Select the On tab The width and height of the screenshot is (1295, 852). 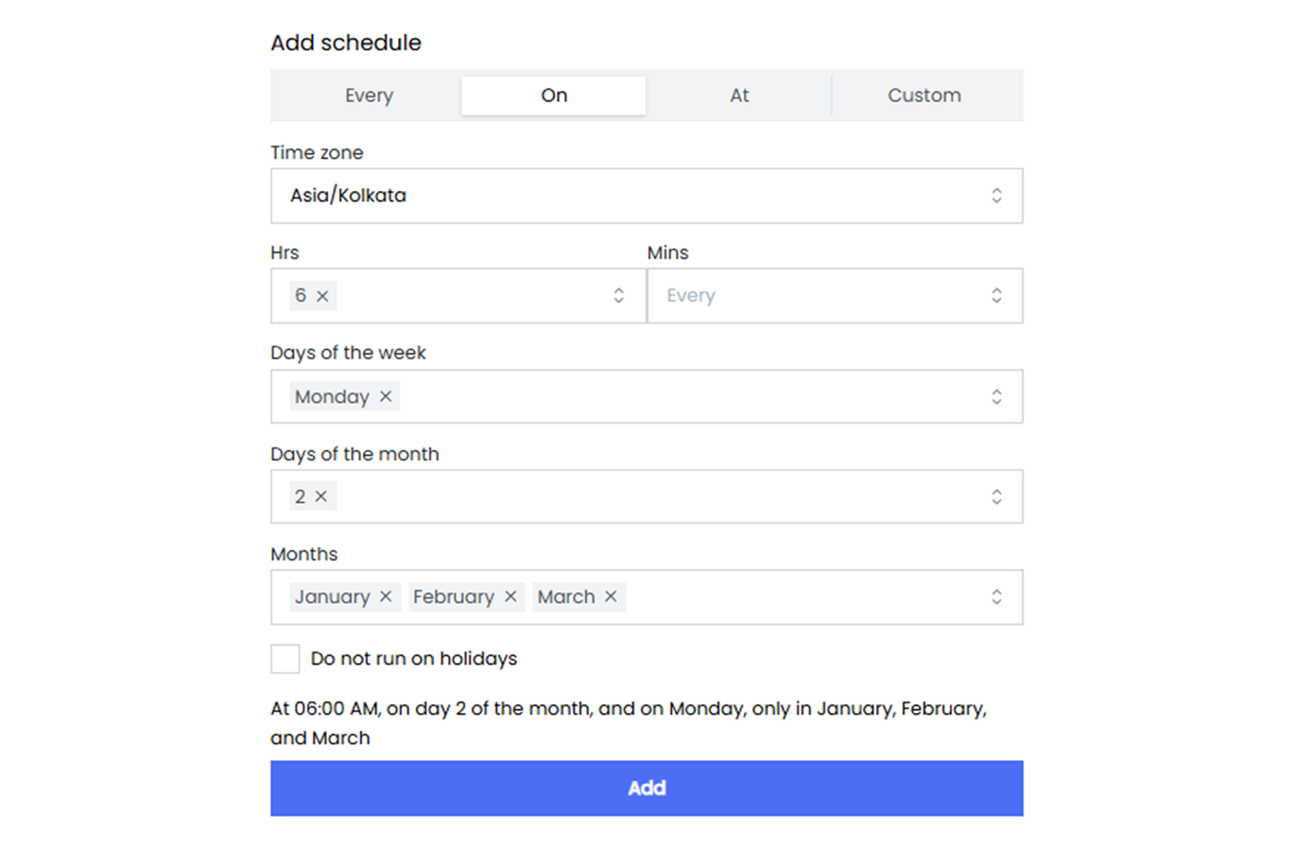tap(554, 96)
